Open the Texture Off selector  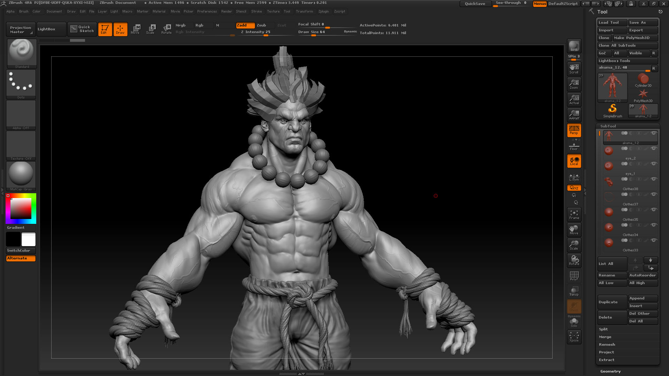tap(21, 146)
